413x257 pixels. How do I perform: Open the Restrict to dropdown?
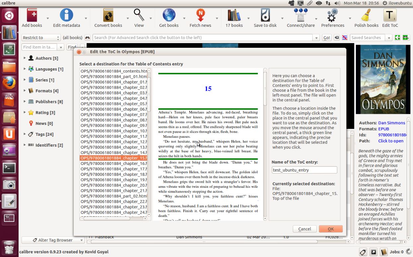coord(41,38)
